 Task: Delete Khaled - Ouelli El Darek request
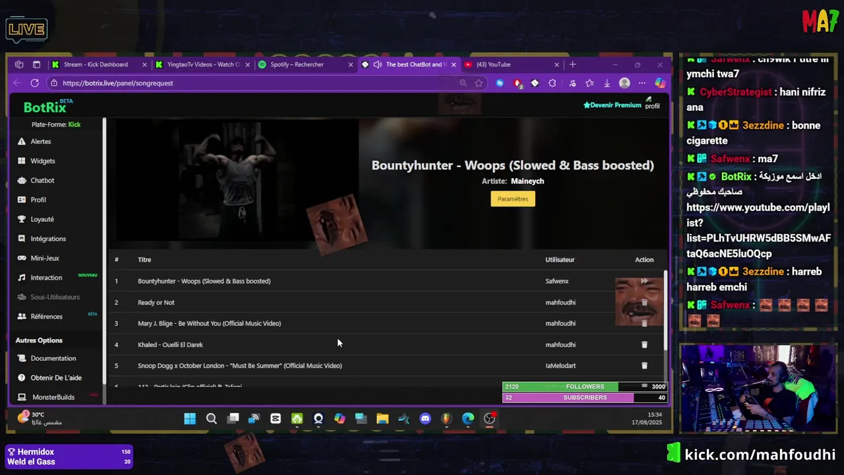(644, 344)
